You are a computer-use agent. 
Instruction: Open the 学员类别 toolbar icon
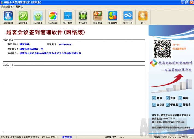click(8, 16)
